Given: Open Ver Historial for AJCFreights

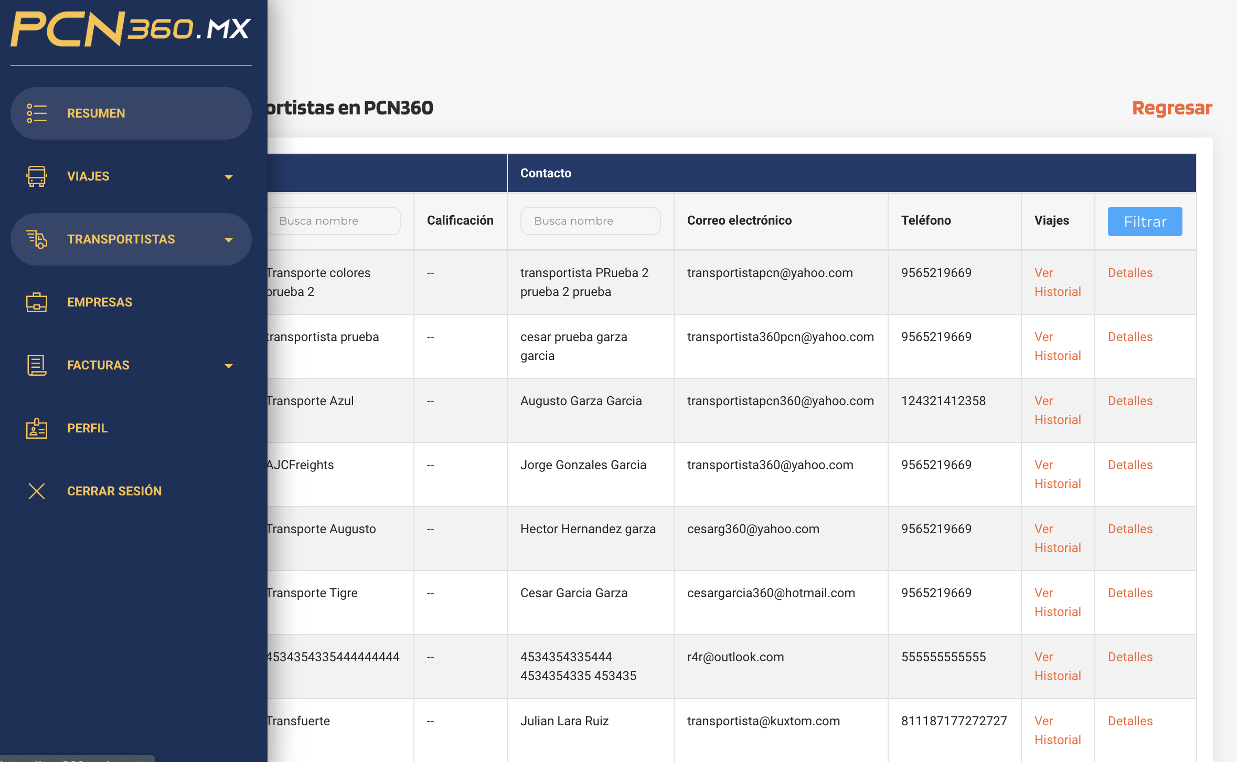Looking at the screenshot, I should tap(1058, 474).
